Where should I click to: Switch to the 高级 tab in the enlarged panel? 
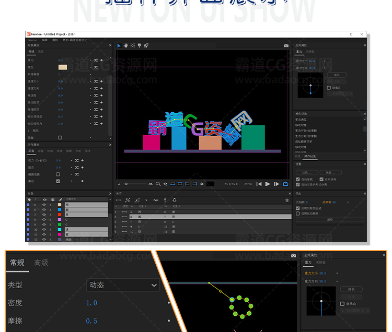pos(41,263)
